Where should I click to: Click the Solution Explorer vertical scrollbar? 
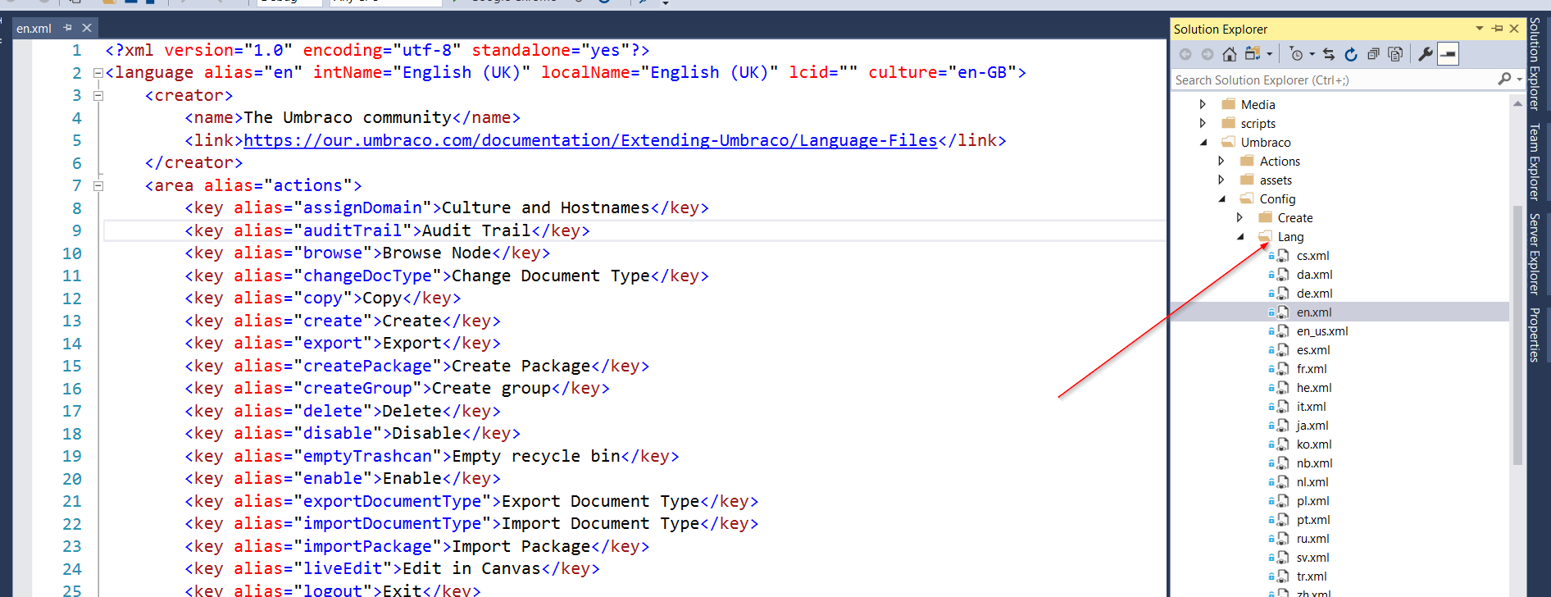[1517, 328]
